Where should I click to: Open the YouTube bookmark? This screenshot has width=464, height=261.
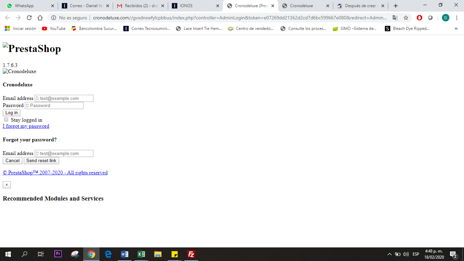tap(54, 29)
